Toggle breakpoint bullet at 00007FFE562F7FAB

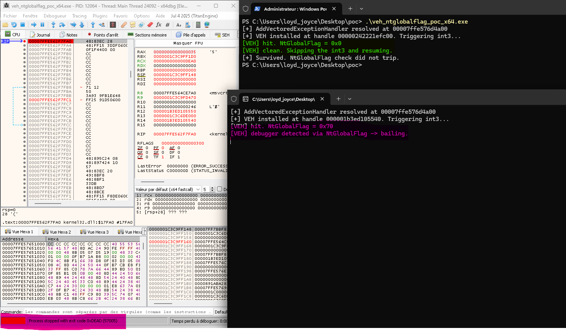tap(25, 49)
